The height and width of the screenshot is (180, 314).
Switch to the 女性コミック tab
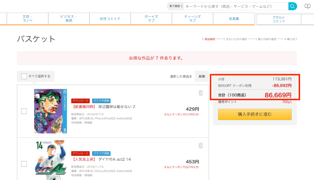[x=109, y=18]
